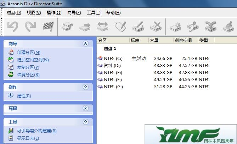Click the 资料 (D:) drive icon

click(100, 65)
